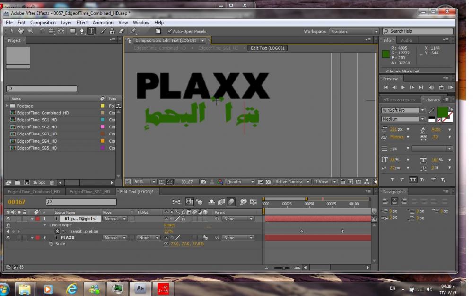Open the Layer menu
Screen dimensions: 473x296
[66, 22]
